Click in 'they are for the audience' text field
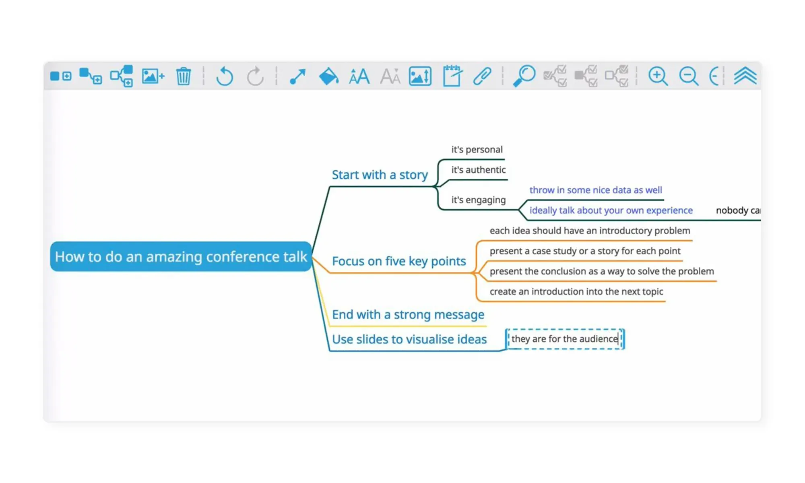This screenshot has height=483, width=805. pos(564,339)
